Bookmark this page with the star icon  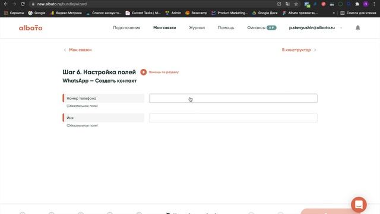click(296, 4)
